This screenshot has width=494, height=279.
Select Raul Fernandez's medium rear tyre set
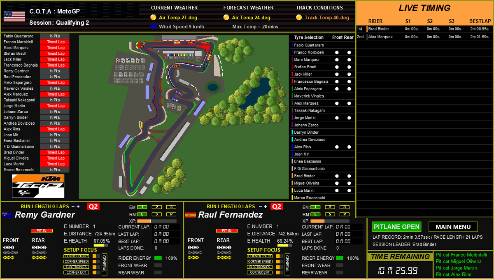pyautogui.click(x=224, y=252)
